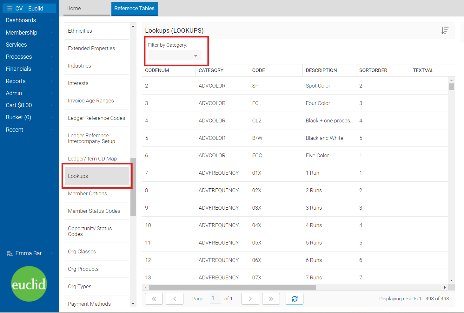Sort by DESCRIPTION column header
Image resolution: width=464 pixels, height=313 pixels.
(329, 70)
